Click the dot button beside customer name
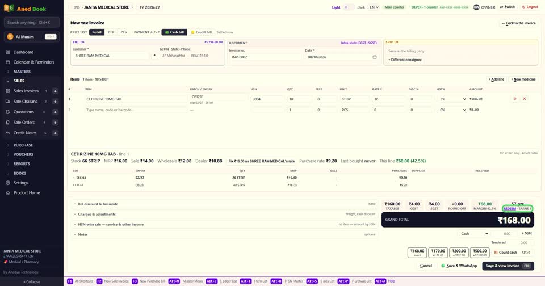 [x=154, y=56]
